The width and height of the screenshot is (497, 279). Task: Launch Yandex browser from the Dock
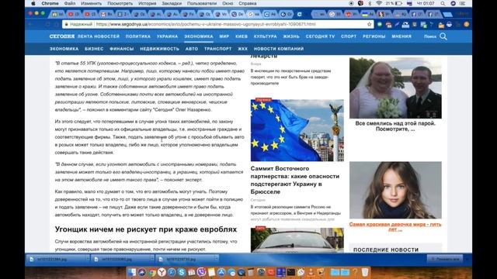point(162,272)
